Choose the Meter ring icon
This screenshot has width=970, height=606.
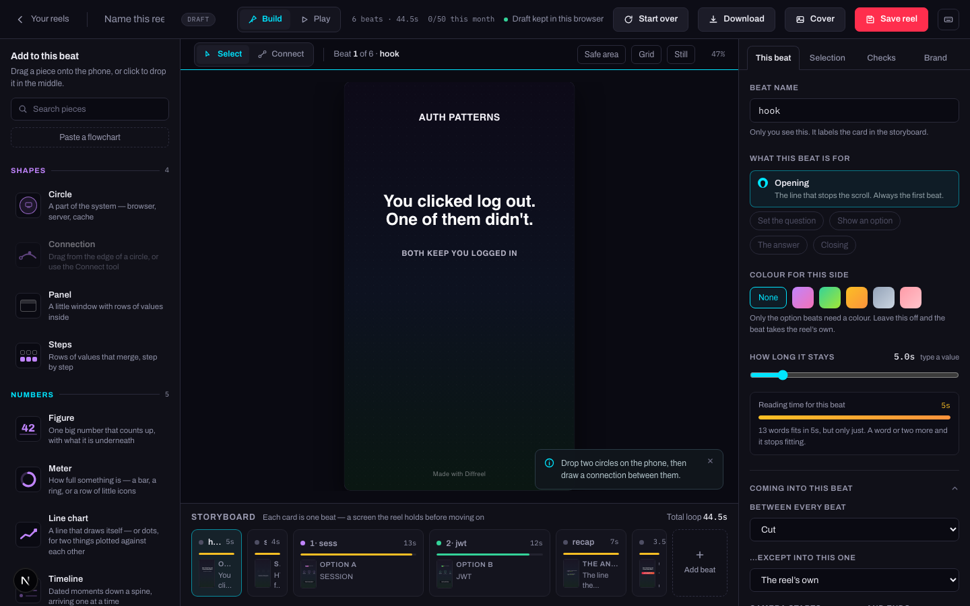point(28,479)
